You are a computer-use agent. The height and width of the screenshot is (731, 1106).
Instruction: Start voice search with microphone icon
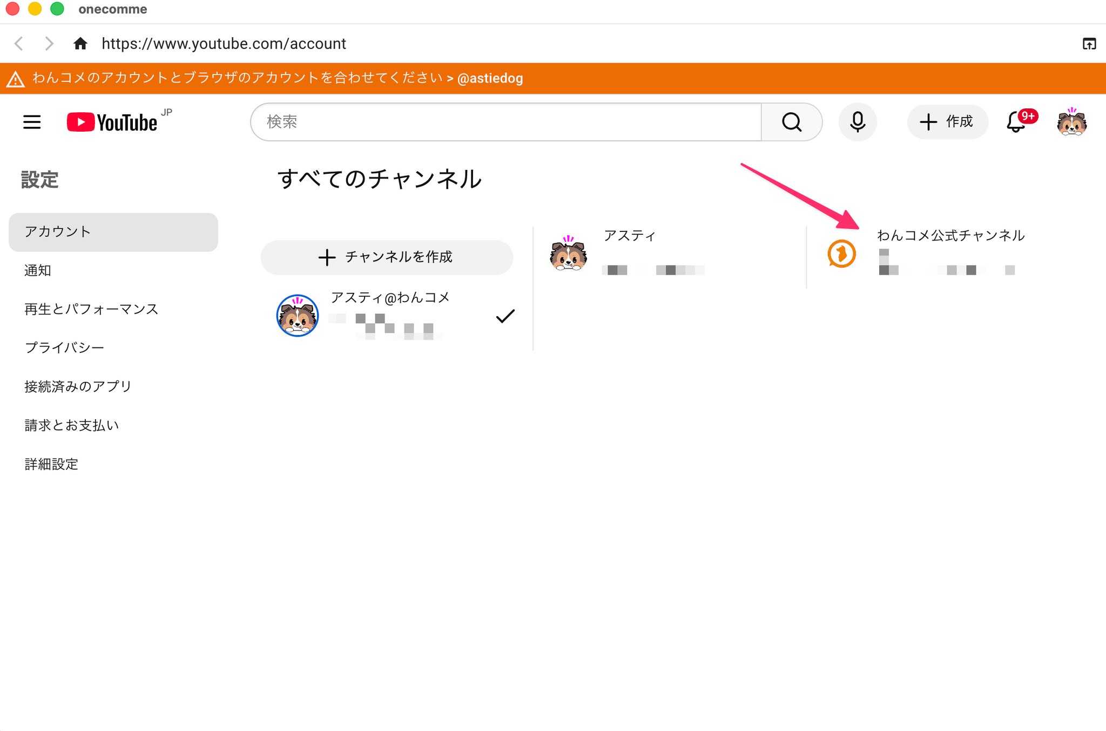coord(858,122)
